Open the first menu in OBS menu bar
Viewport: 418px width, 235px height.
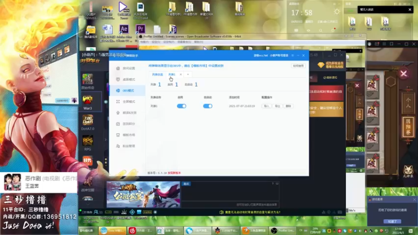(x=144, y=42)
